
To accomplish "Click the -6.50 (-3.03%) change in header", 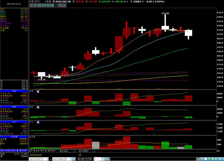I will 155,2.
